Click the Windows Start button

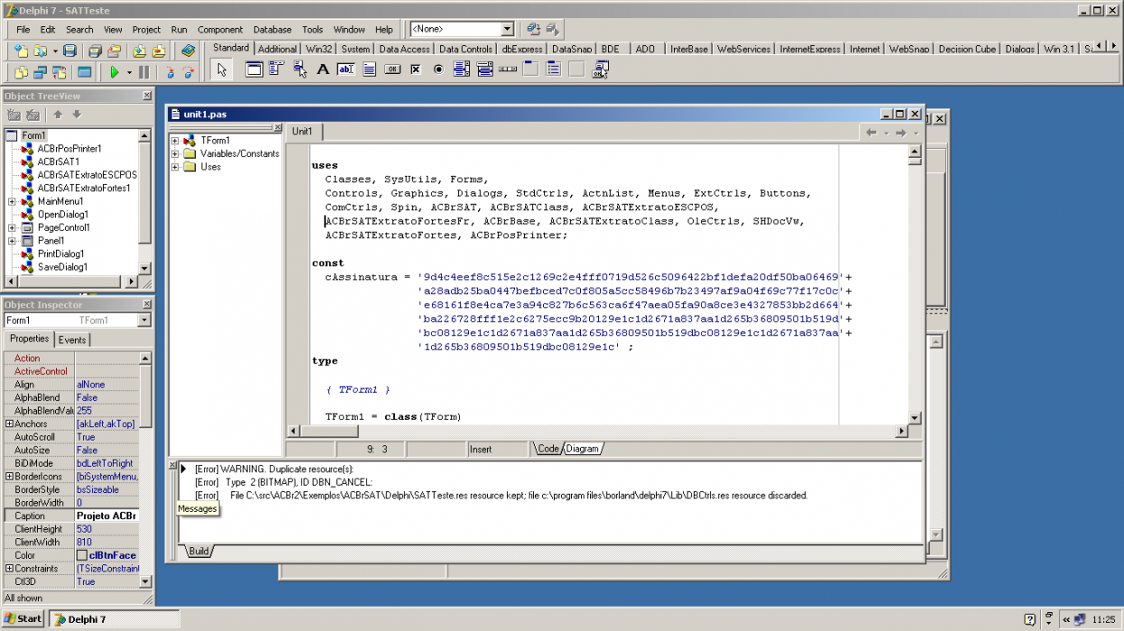tap(23, 619)
